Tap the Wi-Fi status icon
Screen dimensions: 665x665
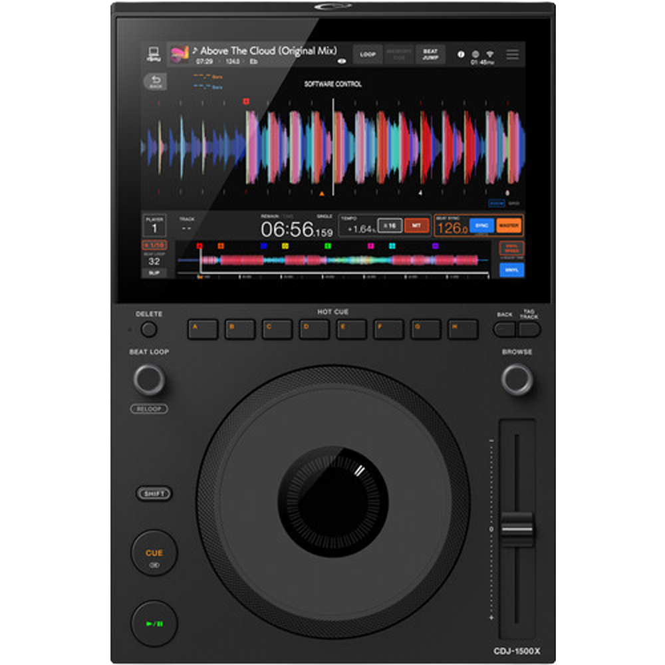click(x=490, y=55)
